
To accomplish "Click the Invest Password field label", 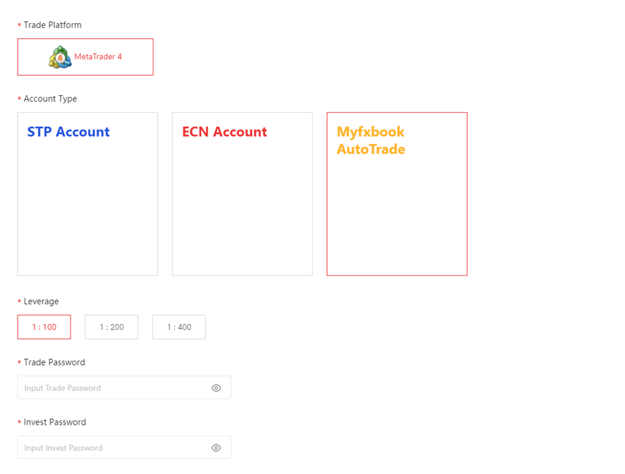I will pyautogui.click(x=54, y=422).
